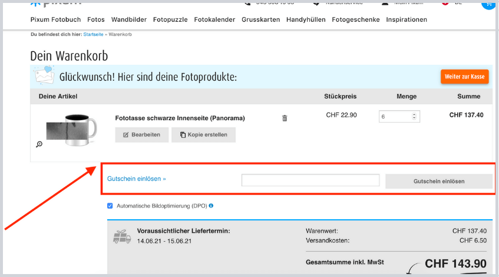Open the Pixum Fotobuch menu
The height and width of the screenshot is (277, 499).
click(x=56, y=19)
